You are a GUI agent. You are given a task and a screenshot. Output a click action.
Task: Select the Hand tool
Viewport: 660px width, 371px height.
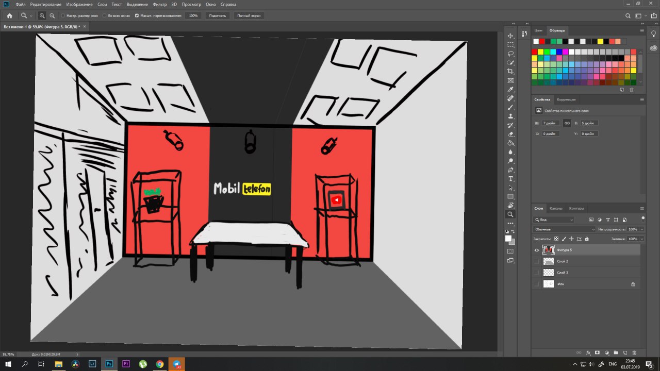pyautogui.click(x=510, y=206)
